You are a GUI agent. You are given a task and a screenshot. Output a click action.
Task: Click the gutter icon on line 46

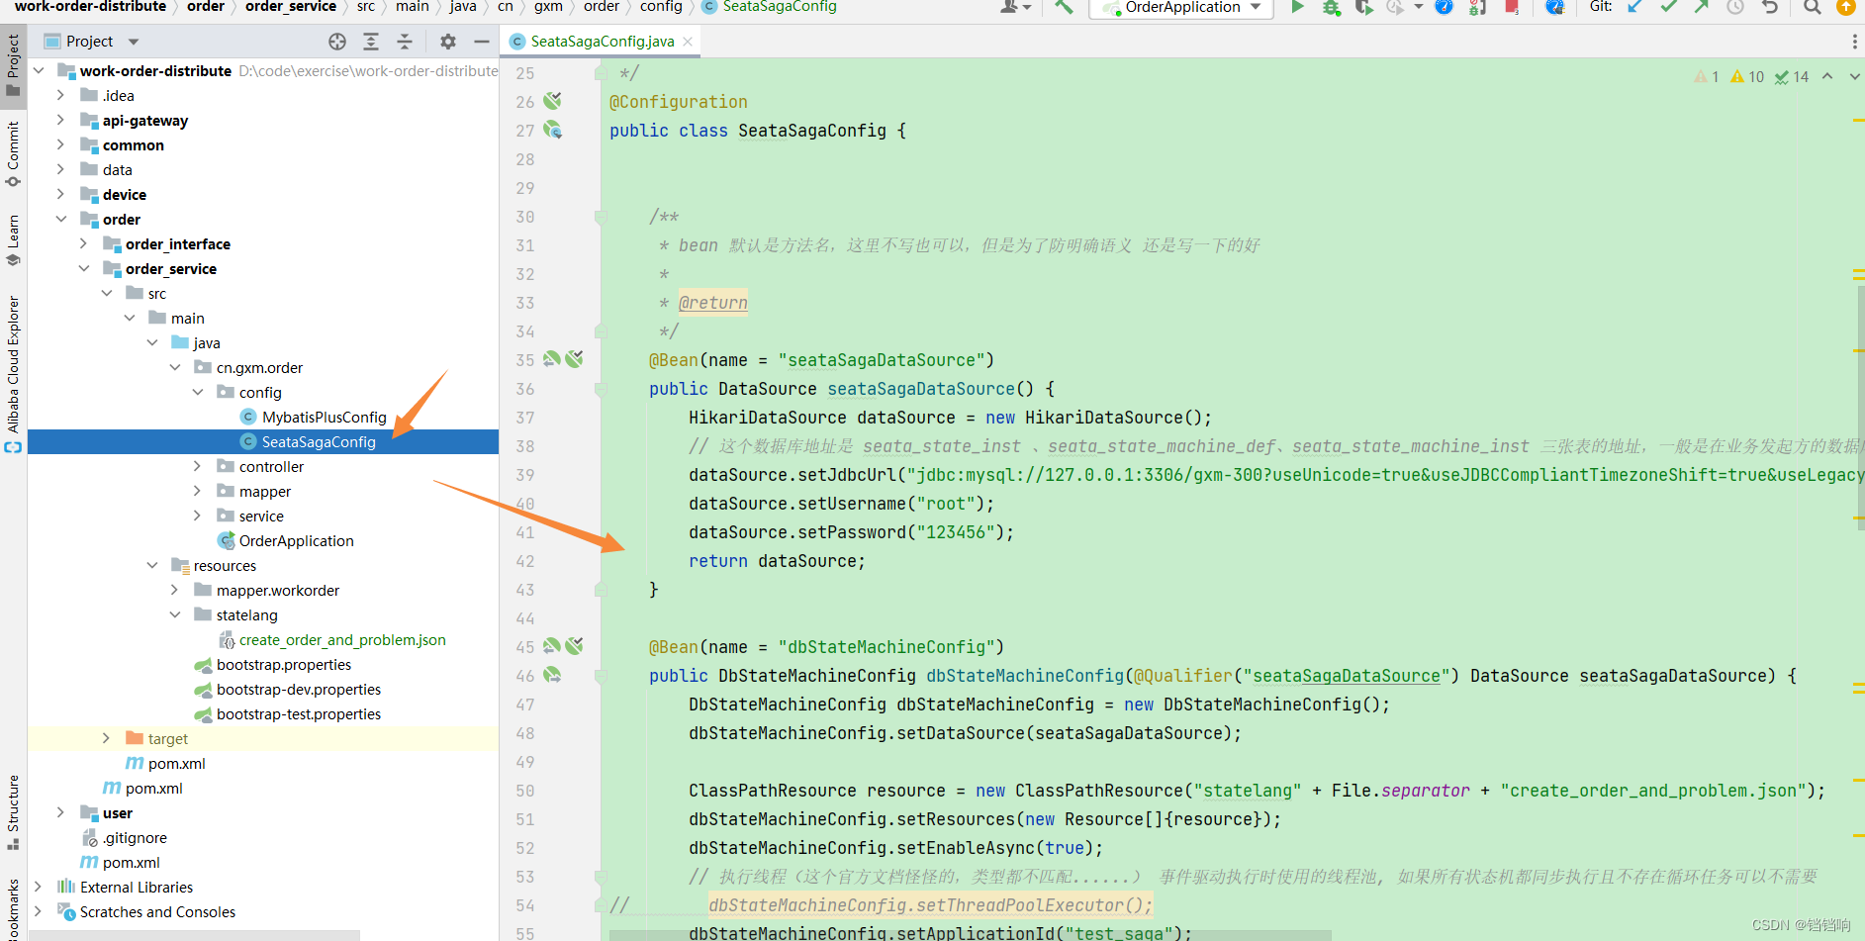(552, 675)
